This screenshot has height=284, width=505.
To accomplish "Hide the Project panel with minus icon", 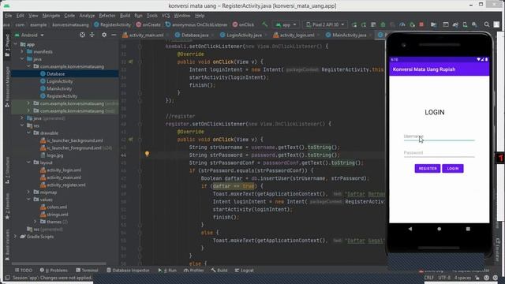I will coord(114,35).
